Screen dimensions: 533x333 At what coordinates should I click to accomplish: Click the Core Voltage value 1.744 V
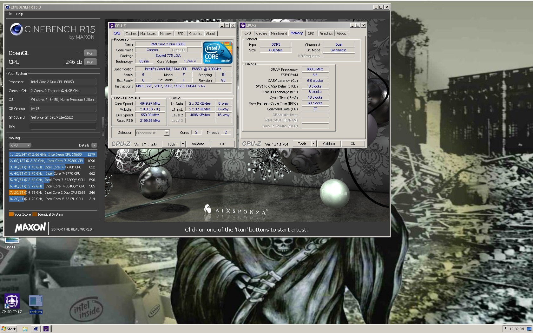point(190,62)
